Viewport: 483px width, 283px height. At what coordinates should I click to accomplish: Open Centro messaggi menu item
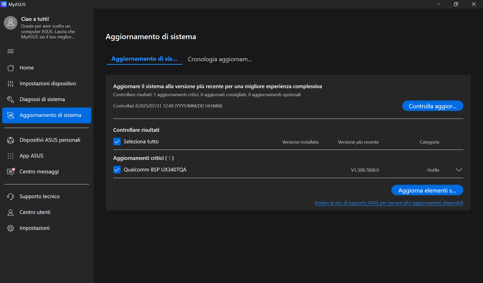47,172
